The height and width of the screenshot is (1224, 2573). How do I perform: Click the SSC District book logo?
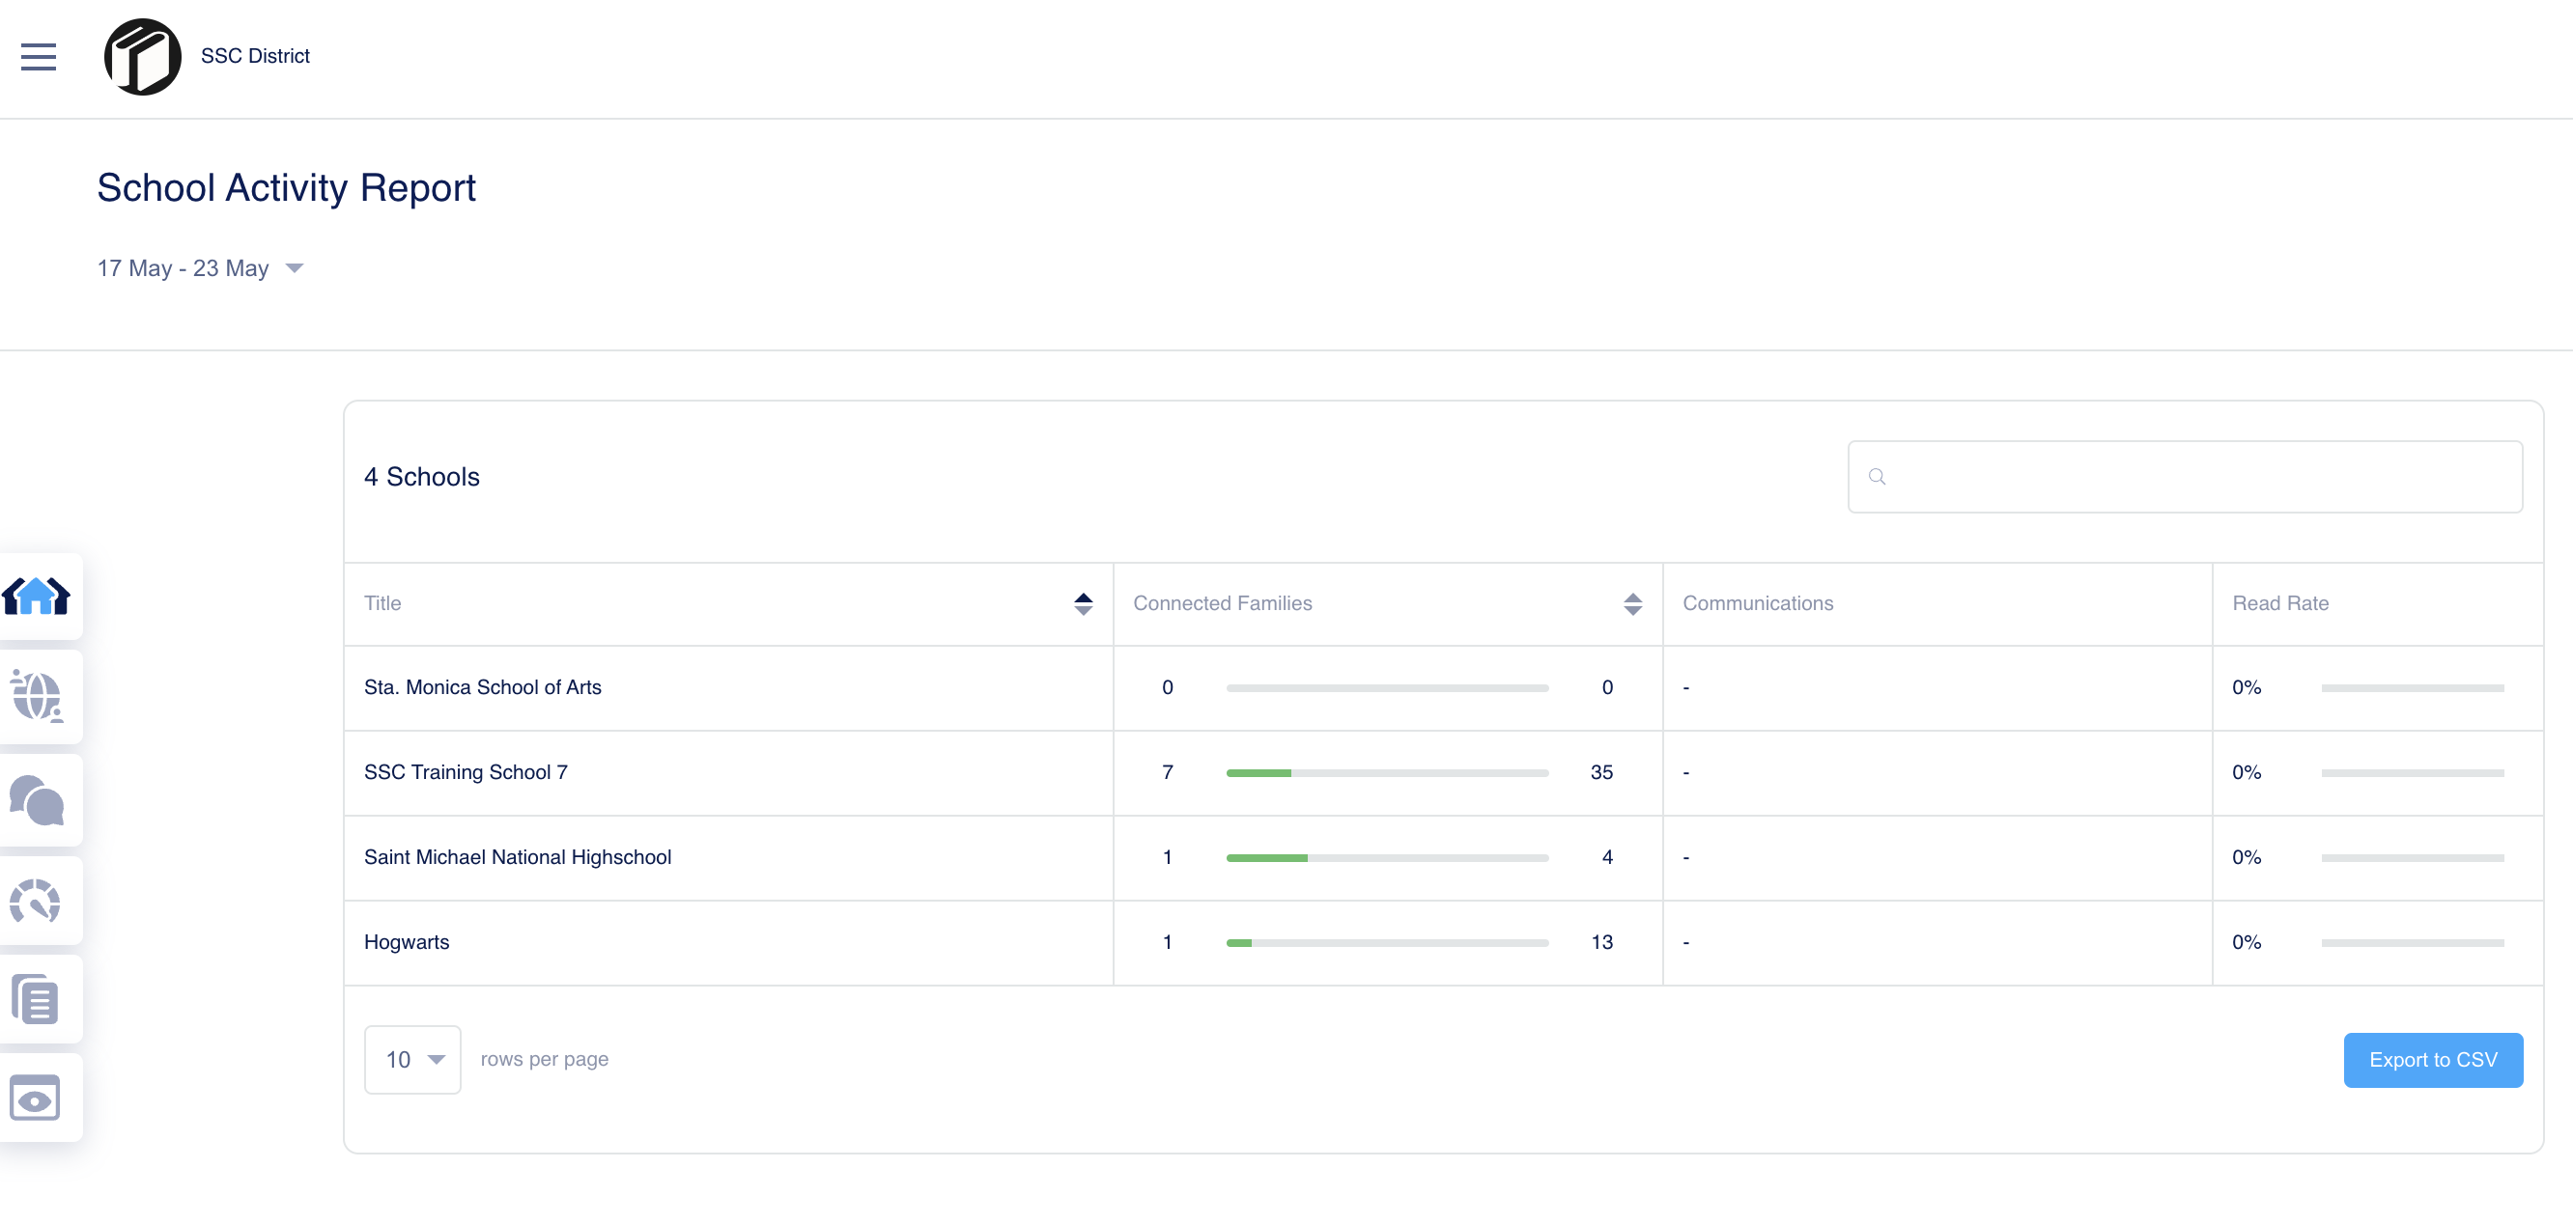[x=143, y=57]
